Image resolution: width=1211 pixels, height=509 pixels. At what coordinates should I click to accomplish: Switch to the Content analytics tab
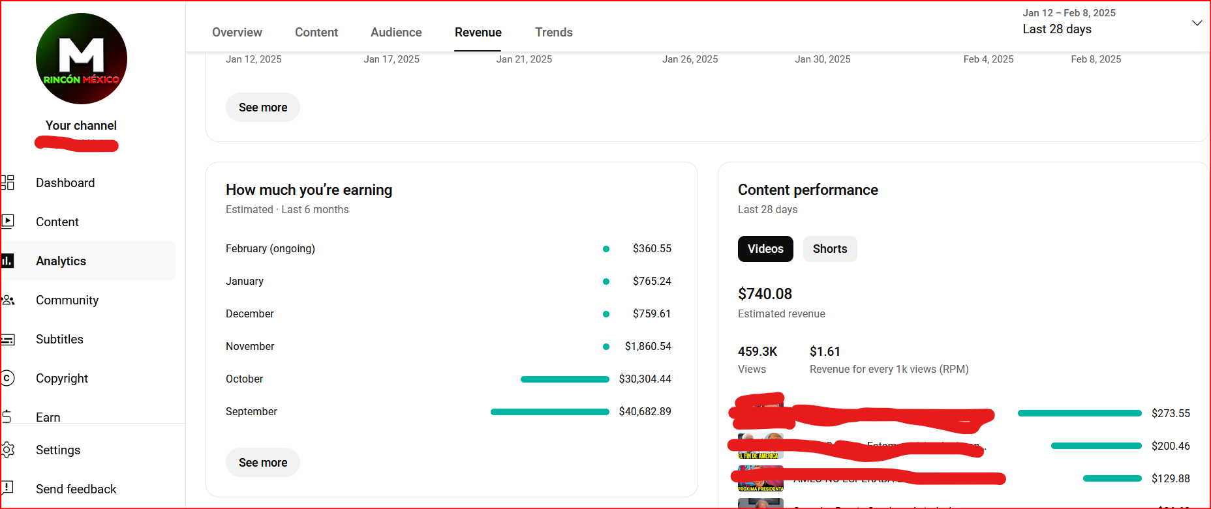[x=316, y=32]
